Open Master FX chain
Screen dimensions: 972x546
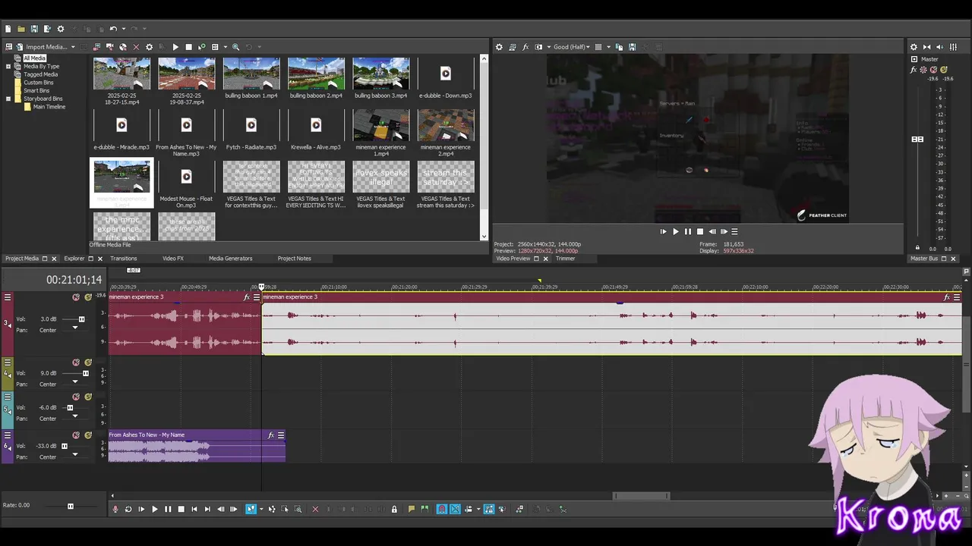click(x=914, y=70)
